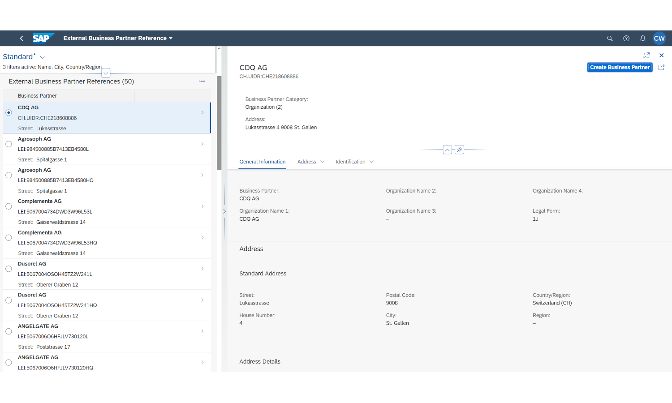672x403 pixels.
Task: Open the External Business Partner Reference title dropdown
Action: [118, 39]
